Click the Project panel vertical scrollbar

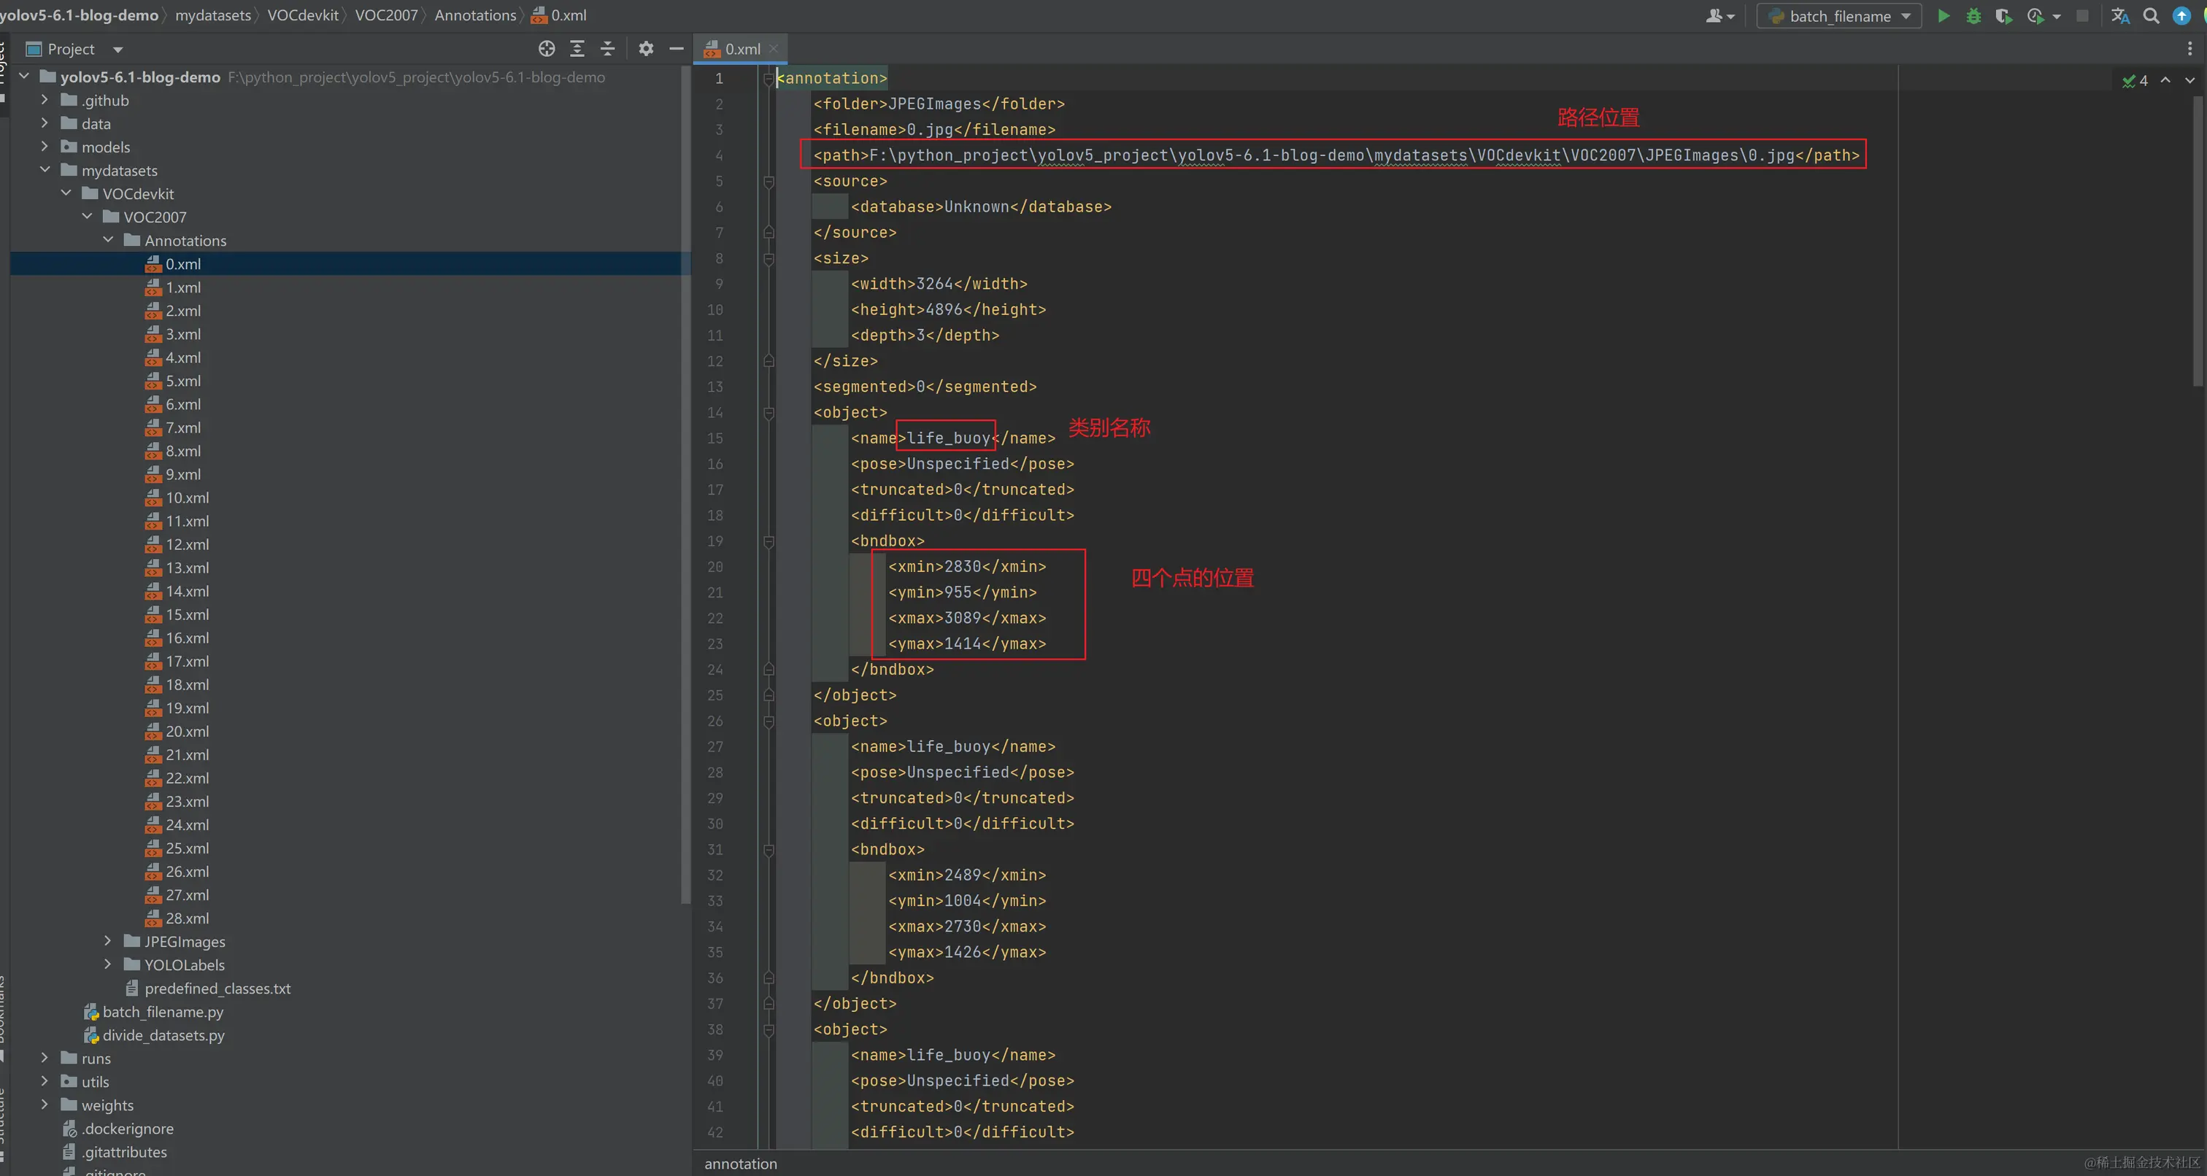(x=685, y=484)
